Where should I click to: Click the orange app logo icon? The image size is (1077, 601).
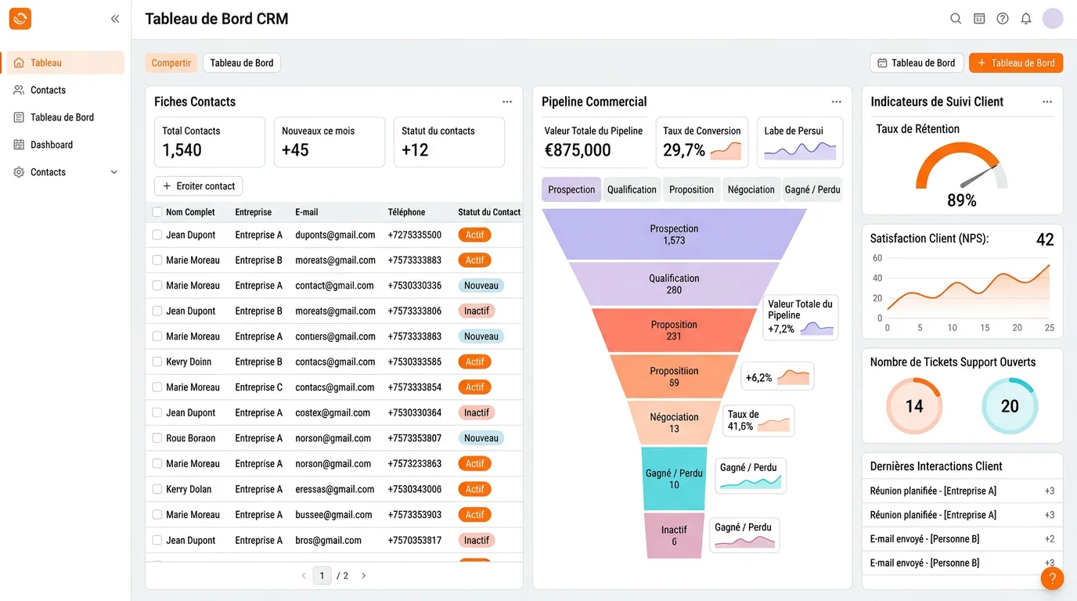[20, 19]
